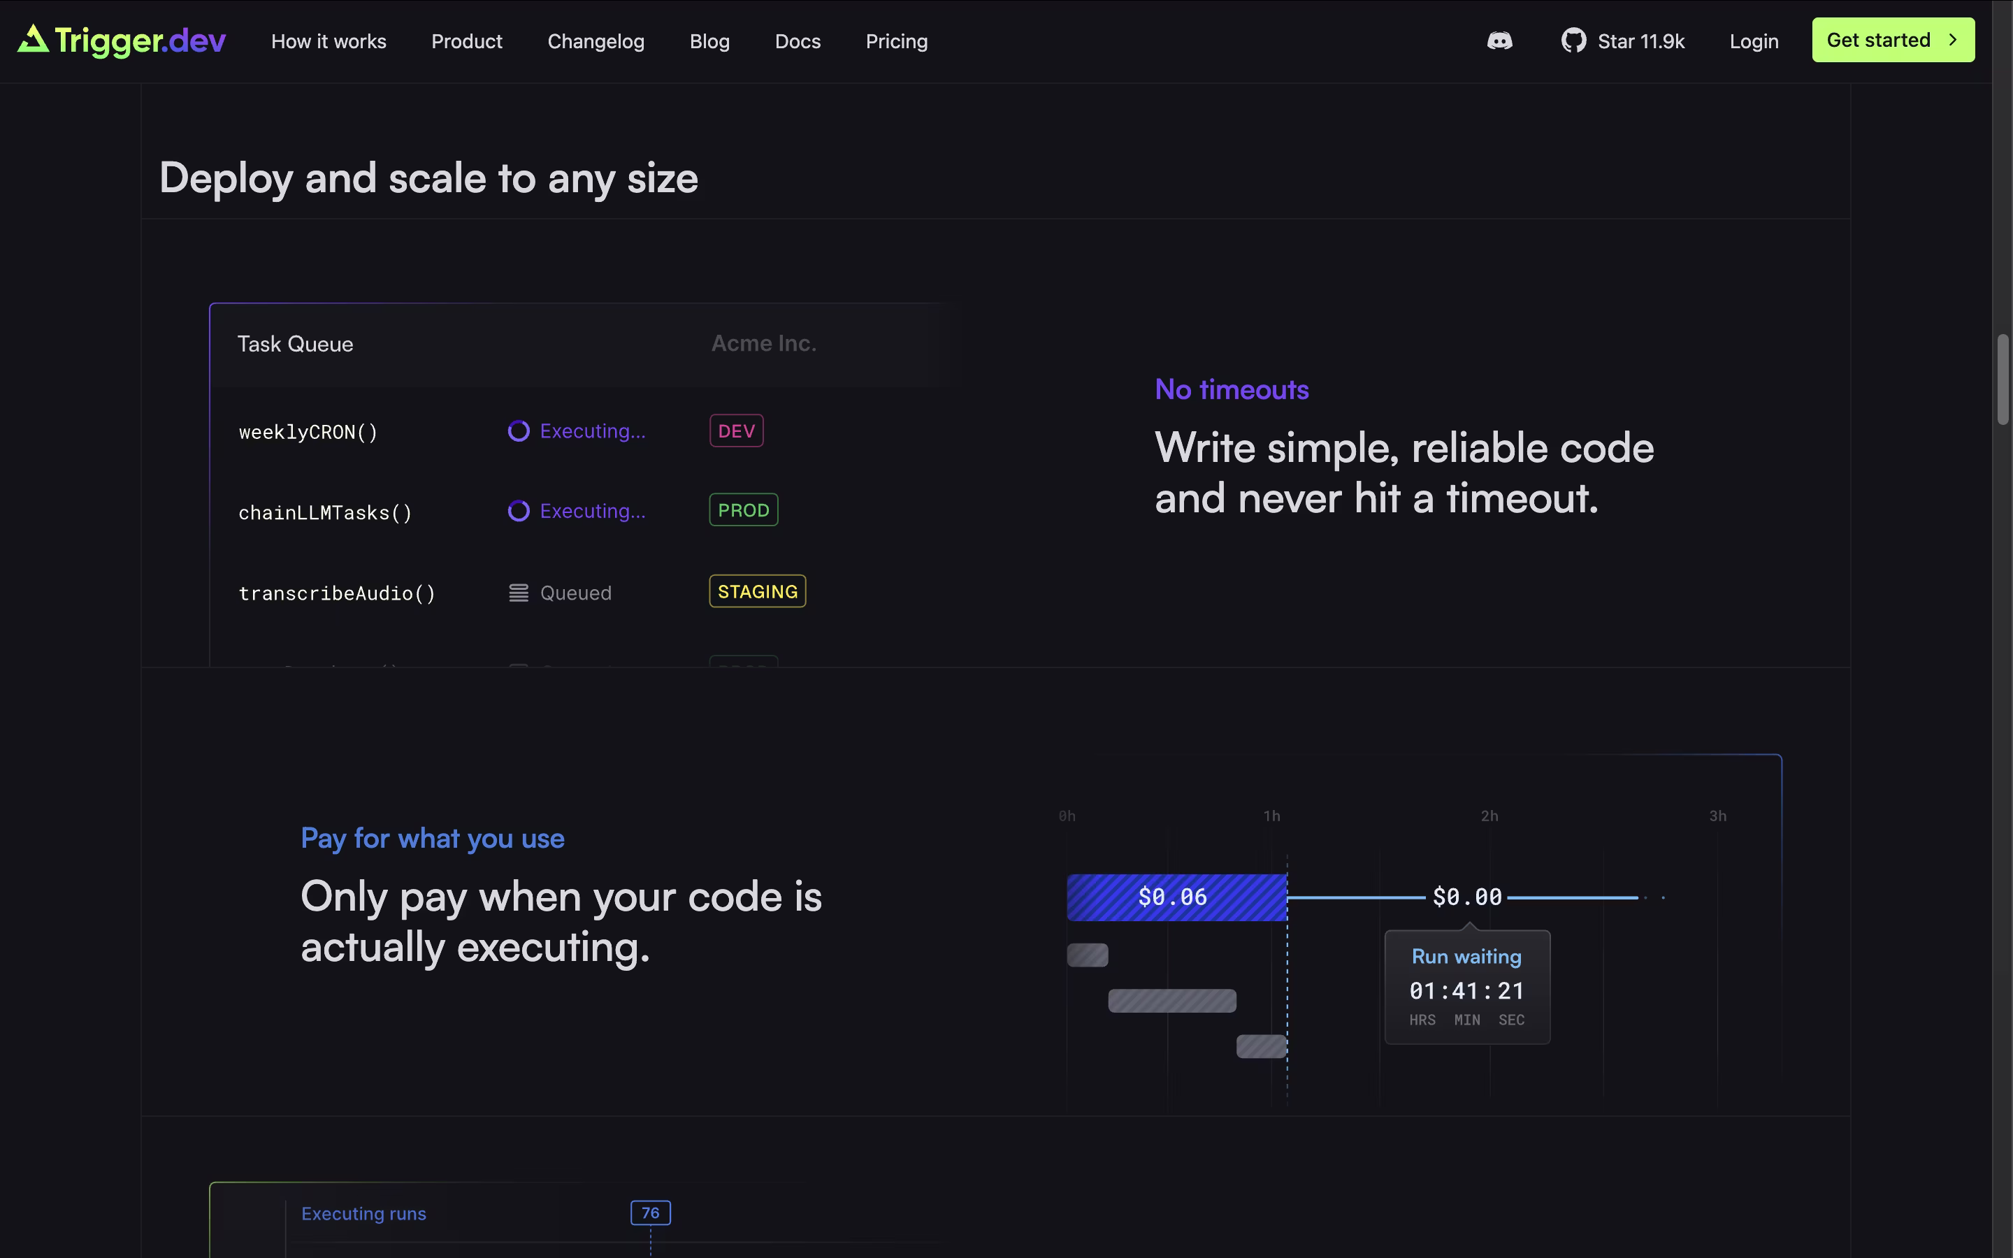Click the page vertical scrollbar thumb
The width and height of the screenshot is (2013, 1258).
point(2003,379)
